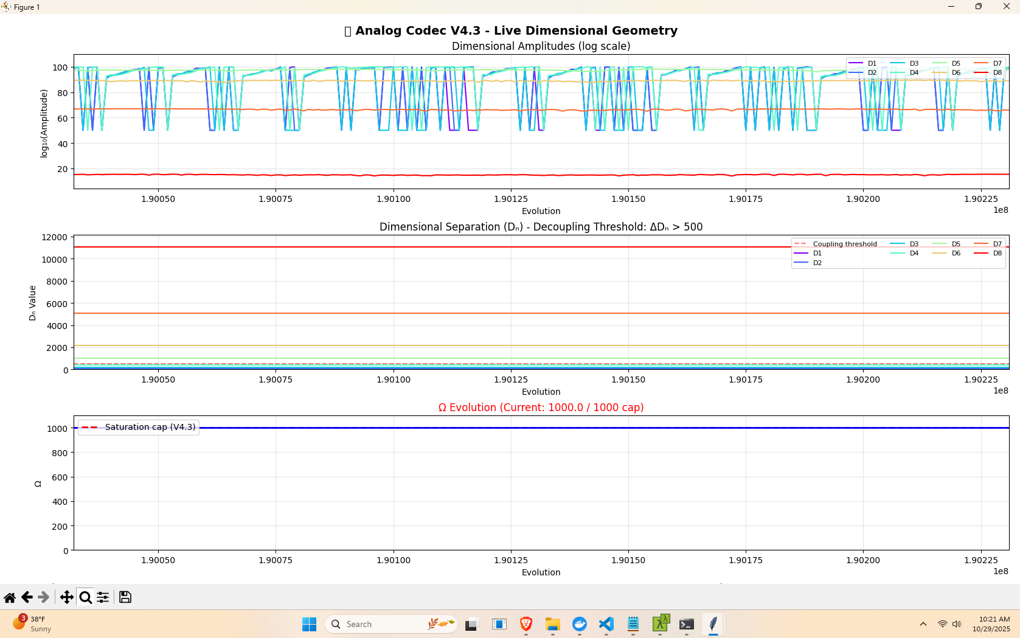
Task: Click the Windows Start button
Action: click(x=309, y=624)
